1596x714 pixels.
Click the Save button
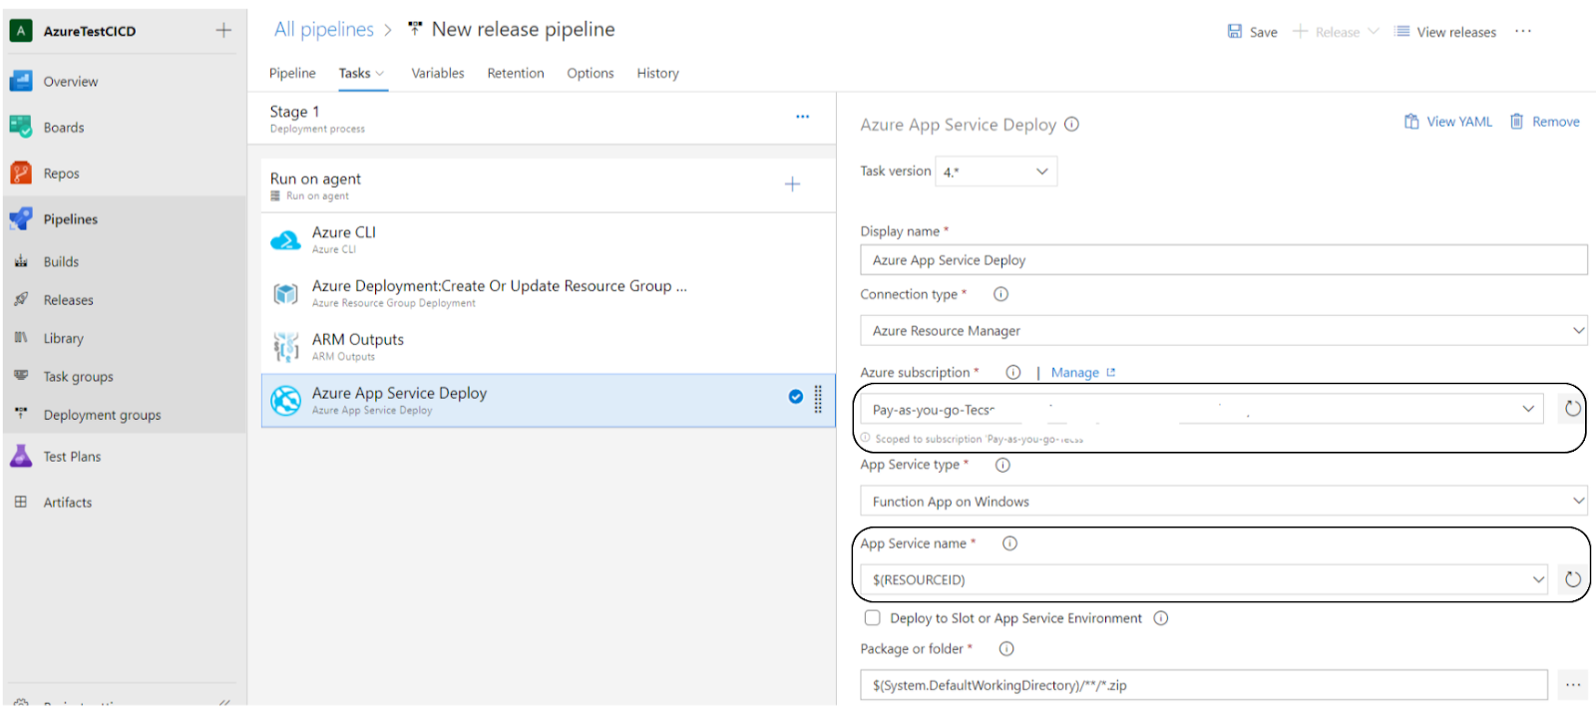coord(1252,32)
